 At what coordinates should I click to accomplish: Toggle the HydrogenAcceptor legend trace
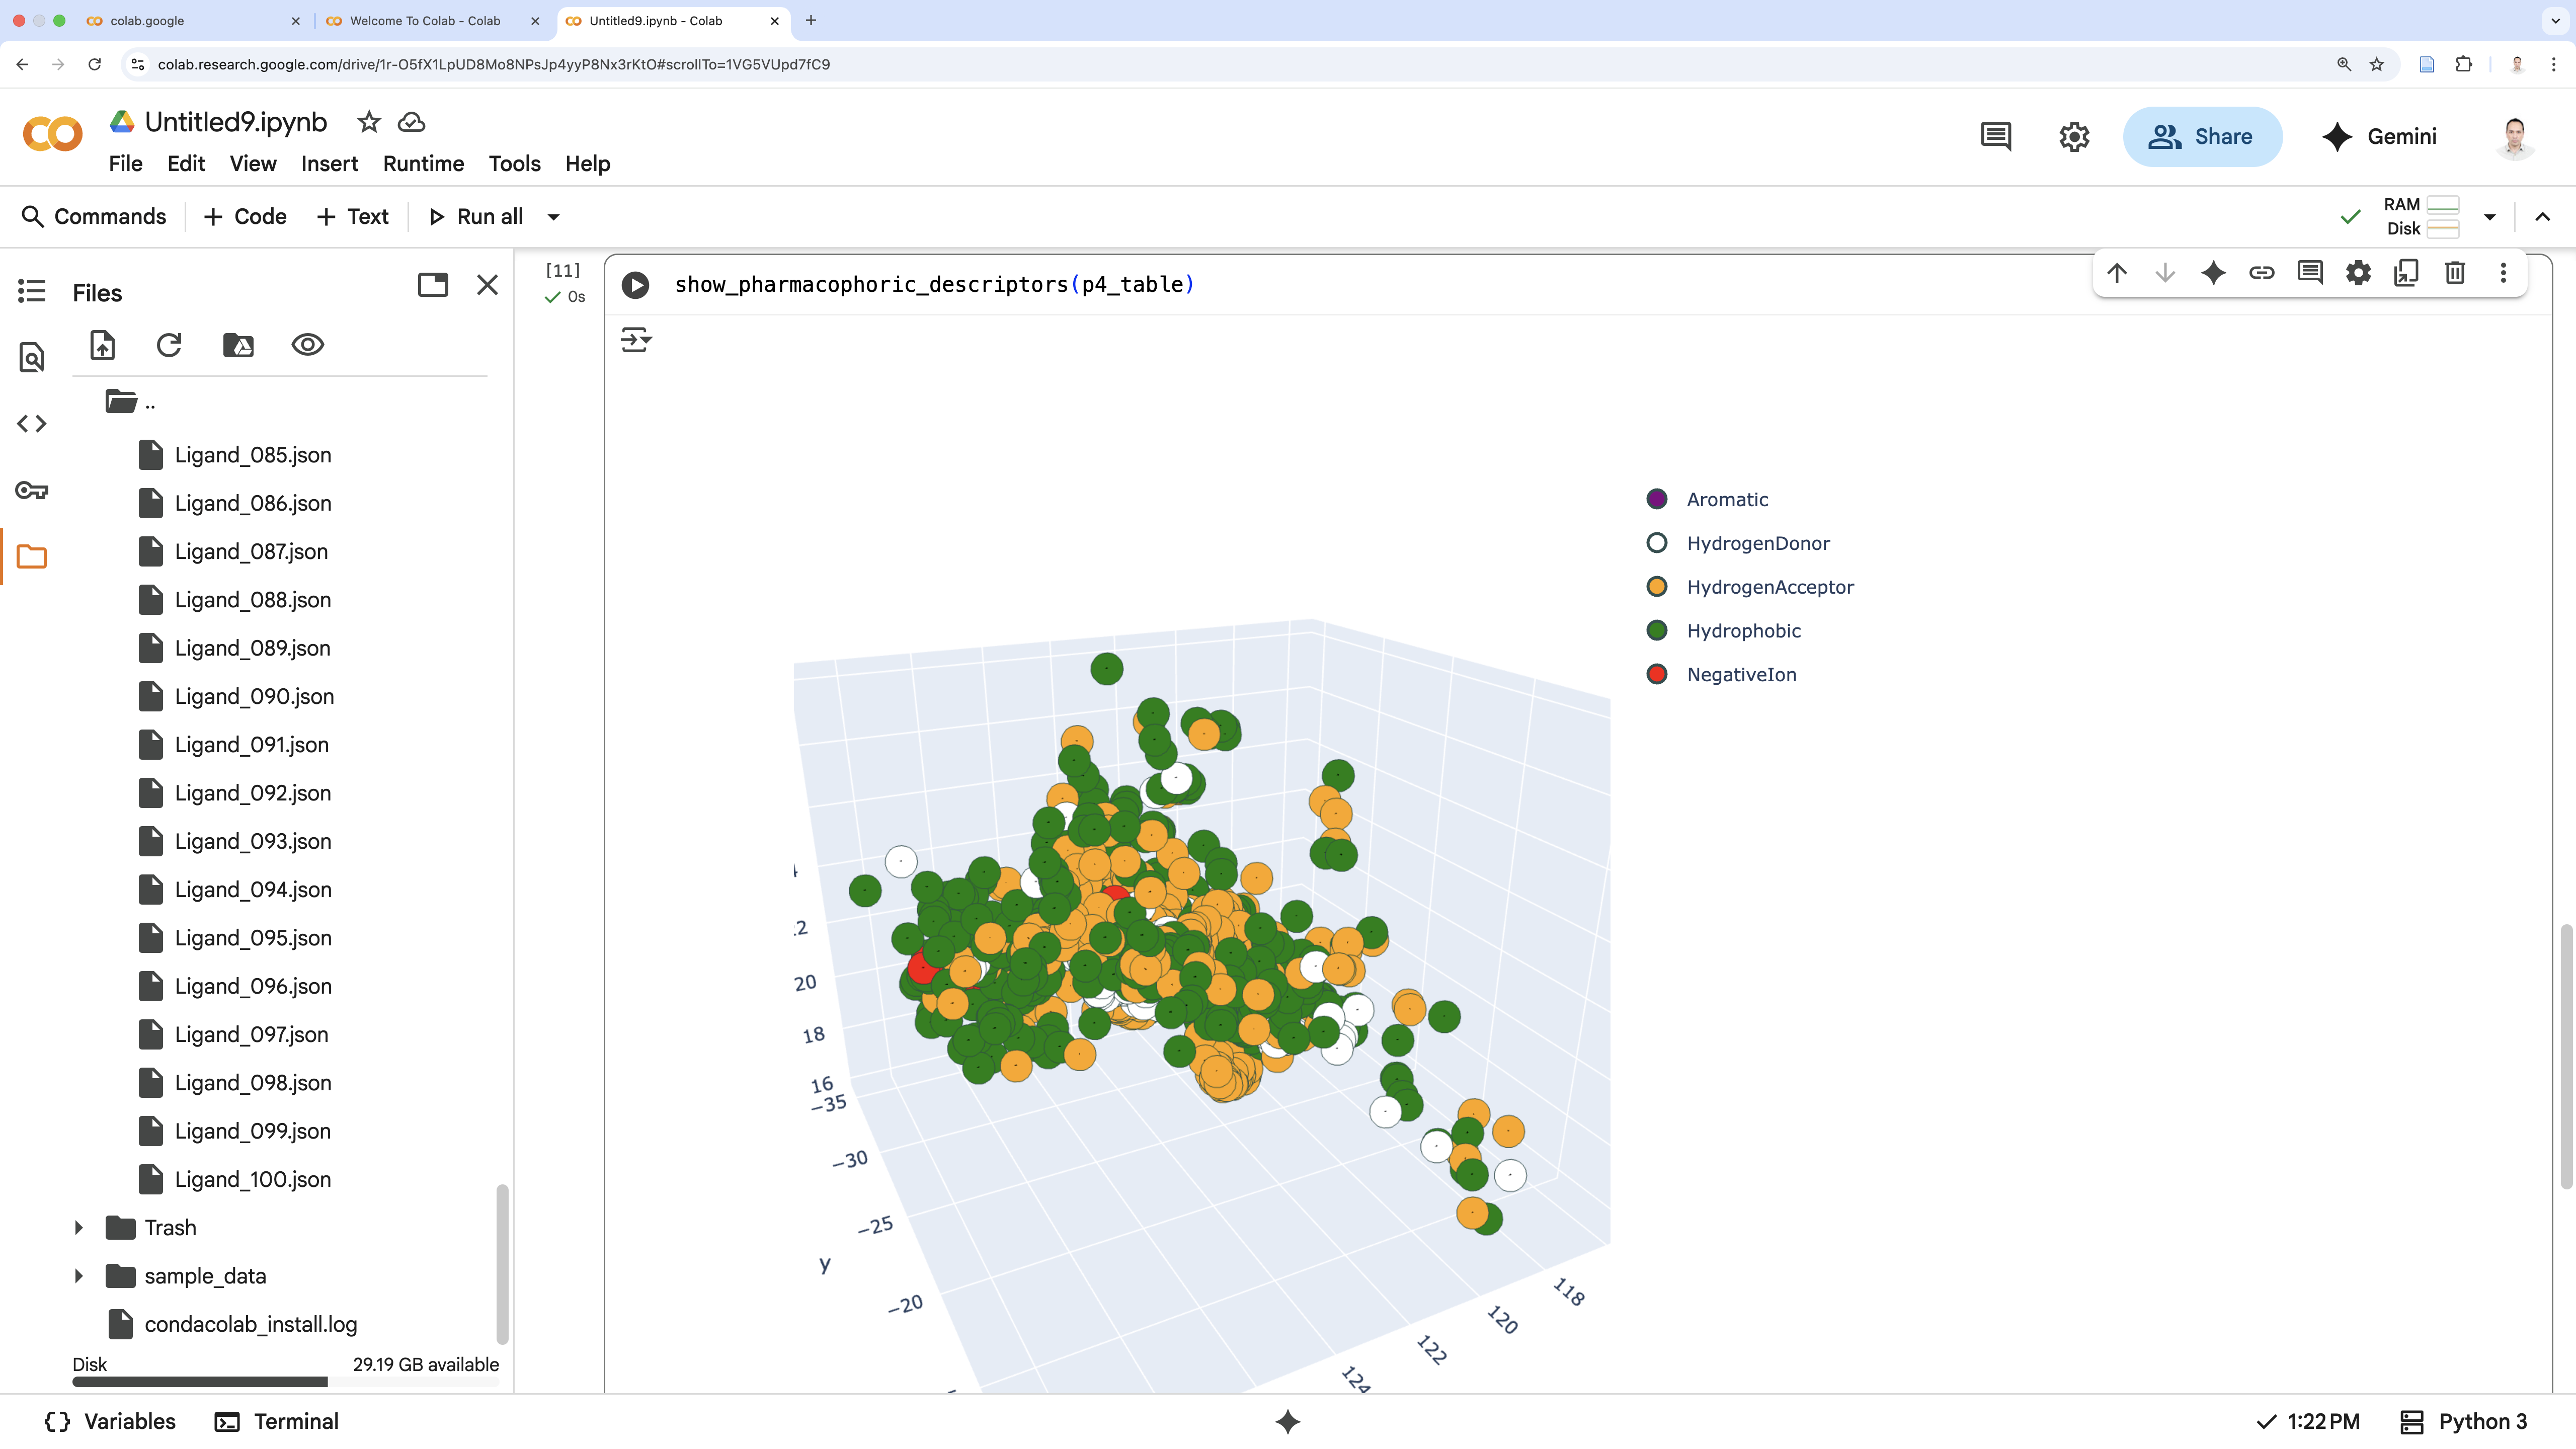1769,587
